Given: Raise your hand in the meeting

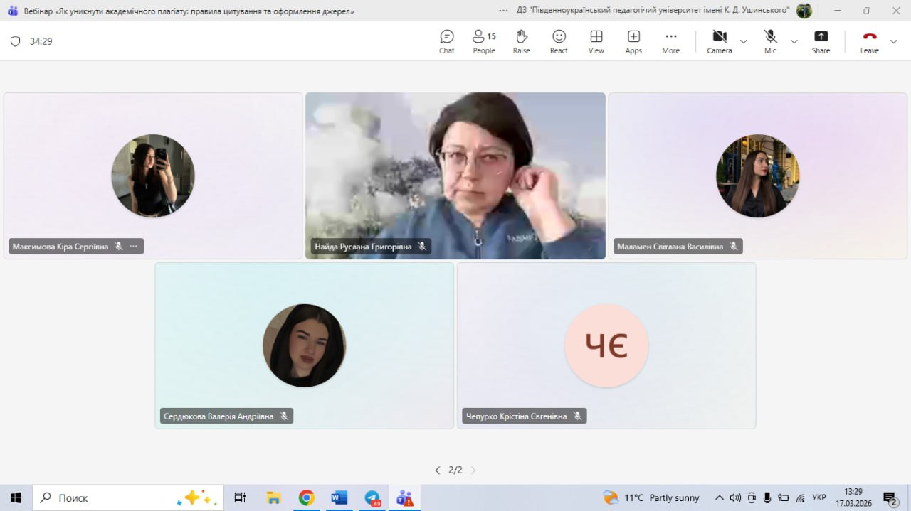Looking at the screenshot, I should [521, 41].
